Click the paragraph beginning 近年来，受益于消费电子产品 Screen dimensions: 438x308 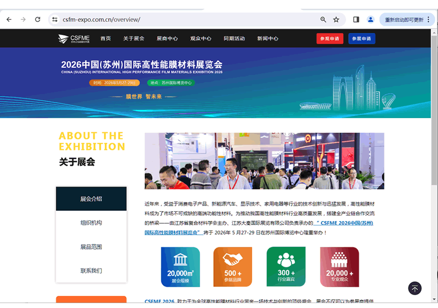(x=260, y=218)
